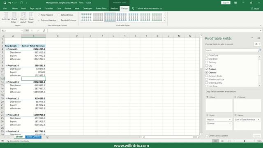This screenshot has height=148, width=263.
Task: Select the highlighted PivotTable style thumbnail
Action: 110,17
